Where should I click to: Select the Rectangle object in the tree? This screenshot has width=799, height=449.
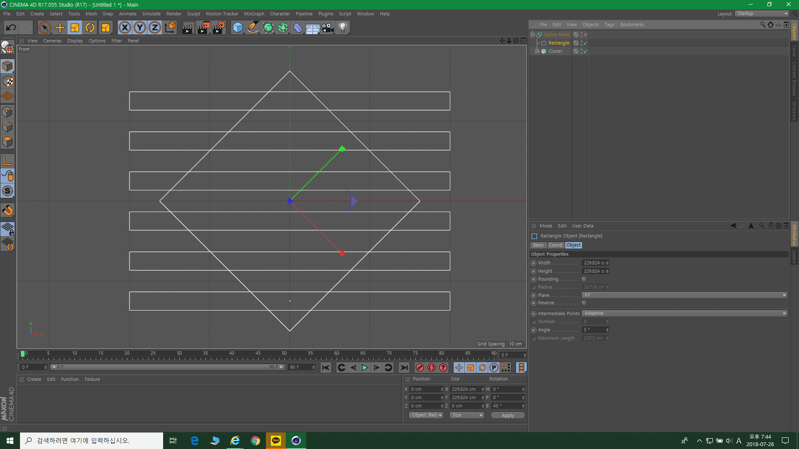point(558,43)
